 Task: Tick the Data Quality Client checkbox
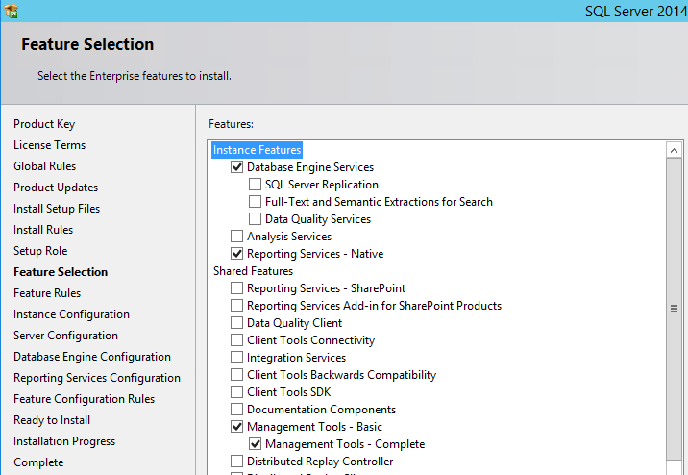point(237,323)
